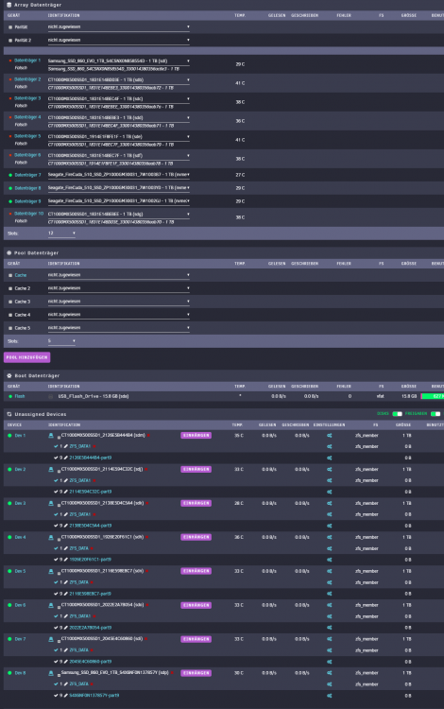Open Datenträger 1 Samsung SSD dropdown
Image resolution: width=444 pixels, height=709 pixels.
118,61
